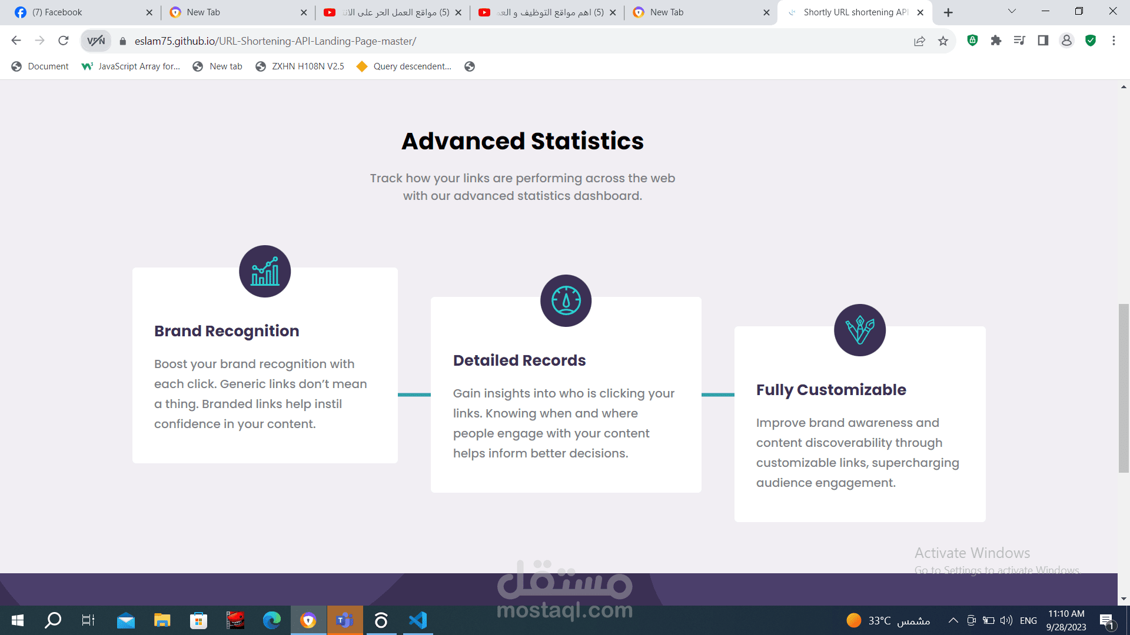Click the vertical page scrollbar thumb
1130x635 pixels.
(1124, 388)
